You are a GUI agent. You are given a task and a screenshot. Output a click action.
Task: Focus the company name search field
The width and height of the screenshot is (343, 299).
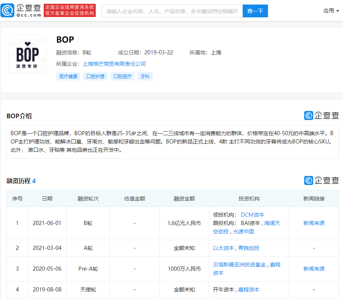172,11
